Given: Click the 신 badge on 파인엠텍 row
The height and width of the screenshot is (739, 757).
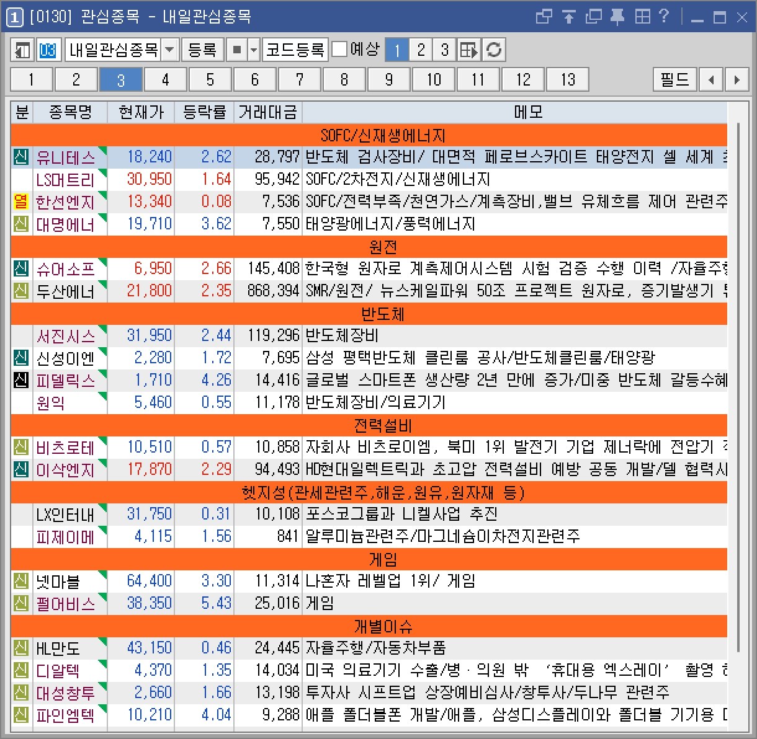Looking at the screenshot, I should coord(21,715).
